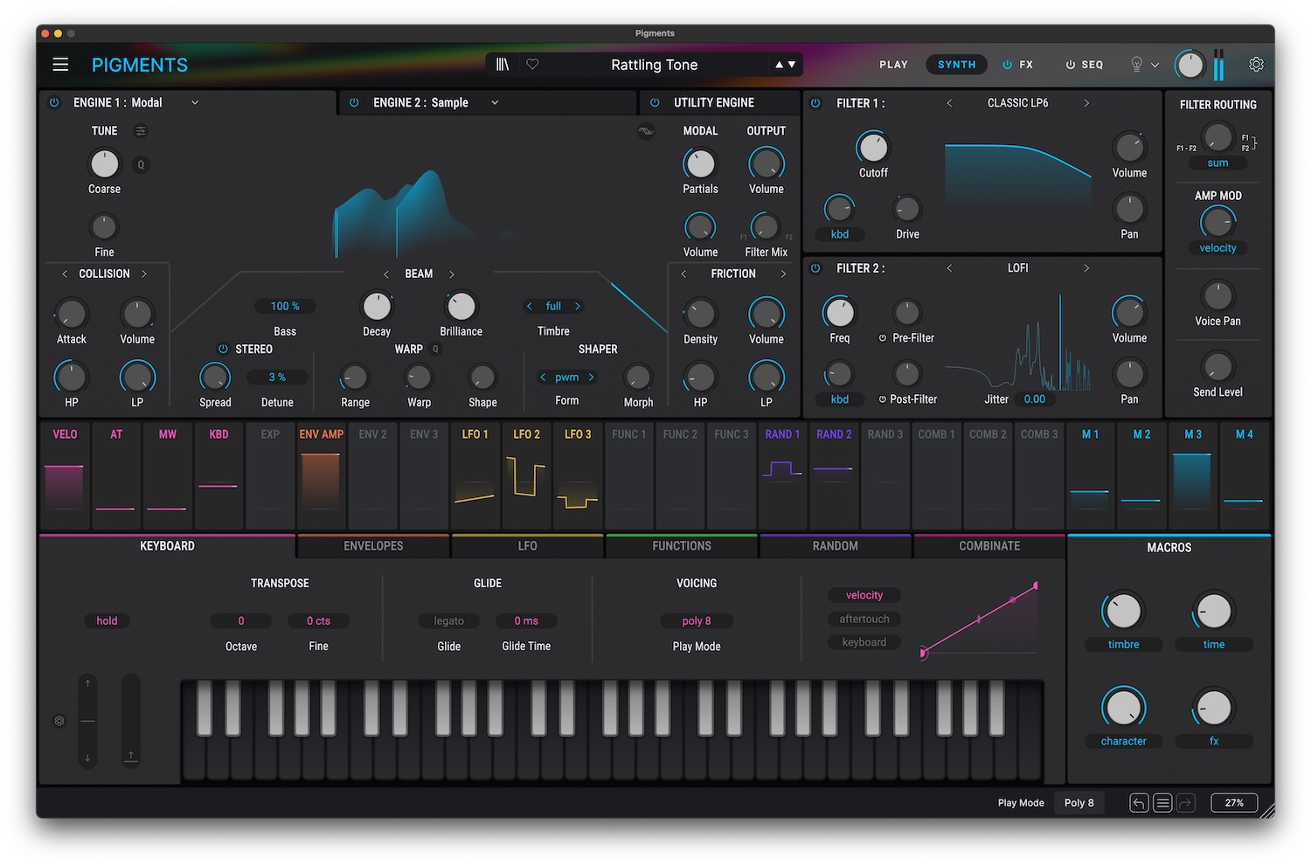Viewport: 1311px width, 866px height.
Task: Click the 27% CPU meter button
Action: (1234, 803)
